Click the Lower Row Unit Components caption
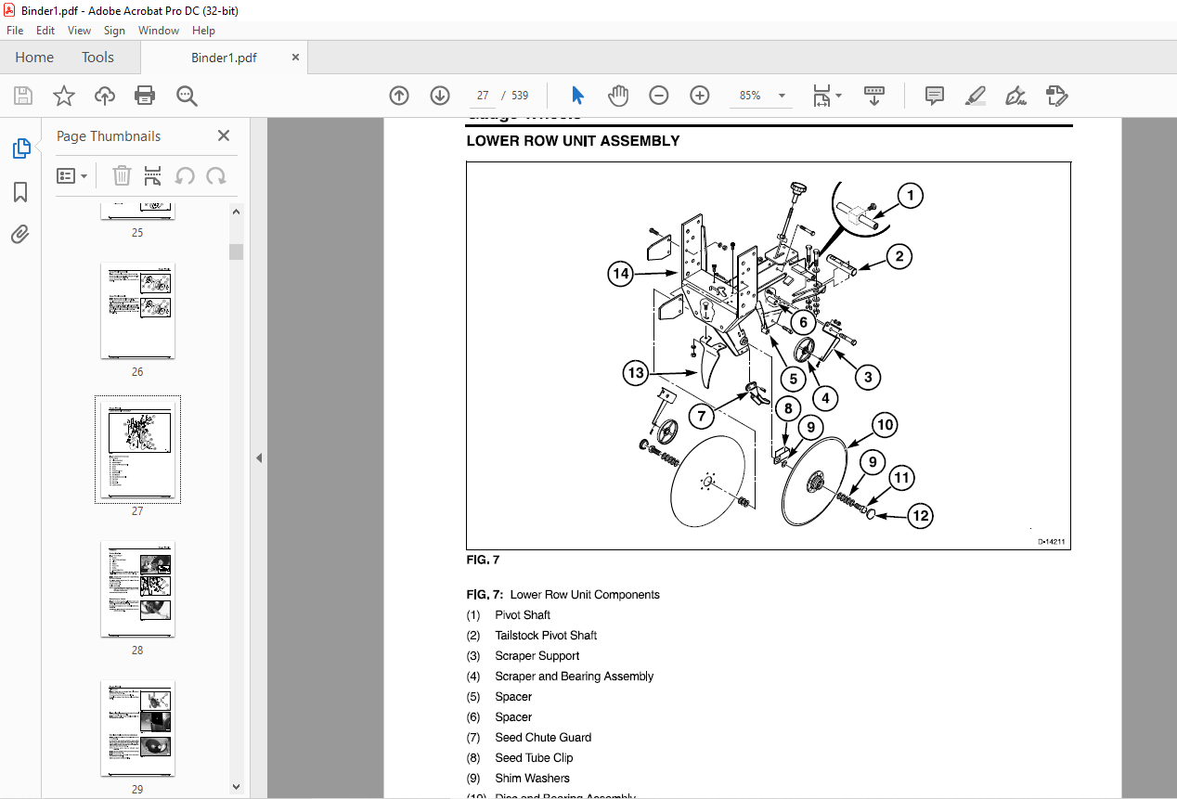 click(x=585, y=595)
